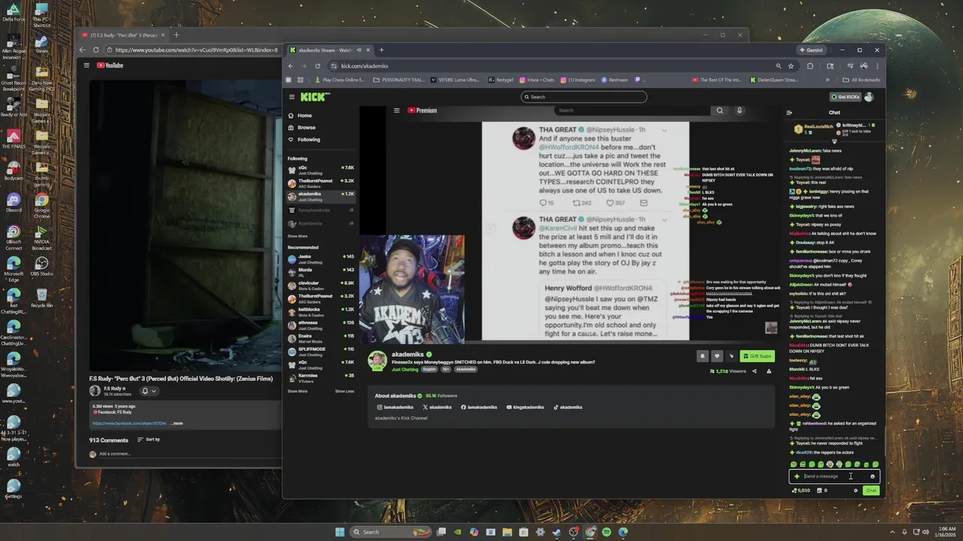
Task: Report stream using warning triangle icon
Action: point(769,371)
